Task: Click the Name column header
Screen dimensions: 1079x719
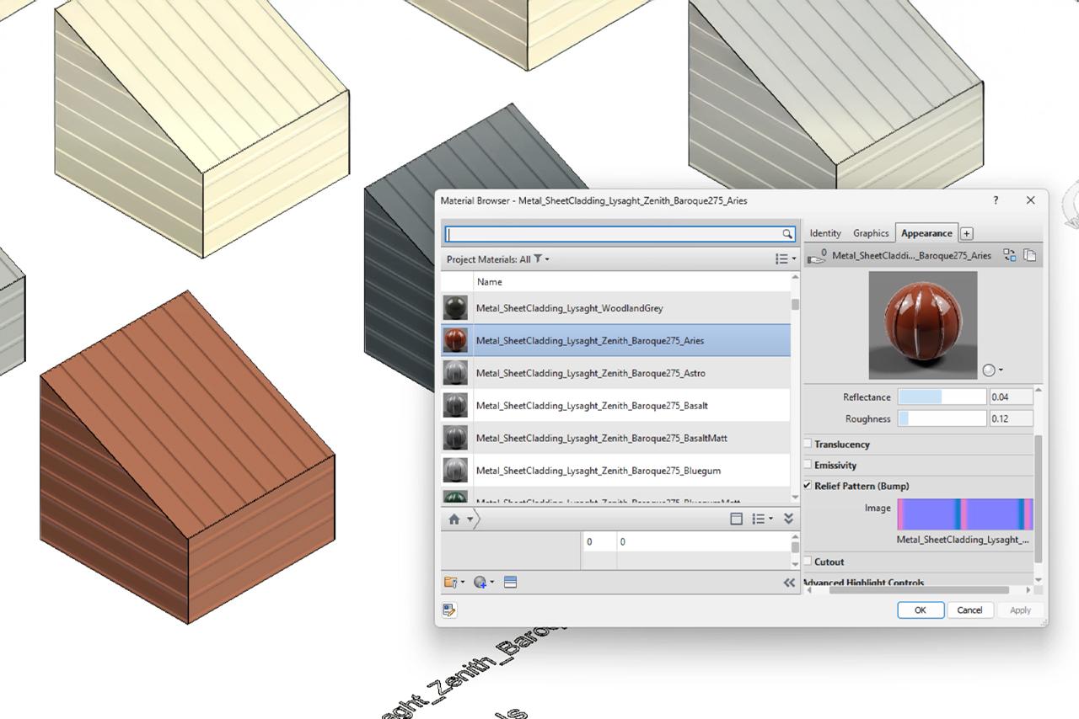Action: tap(489, 282)
